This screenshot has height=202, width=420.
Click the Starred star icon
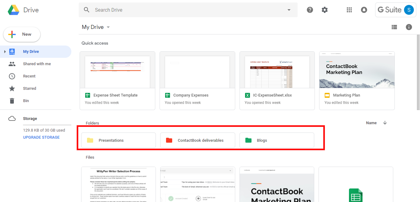(12, 89)
